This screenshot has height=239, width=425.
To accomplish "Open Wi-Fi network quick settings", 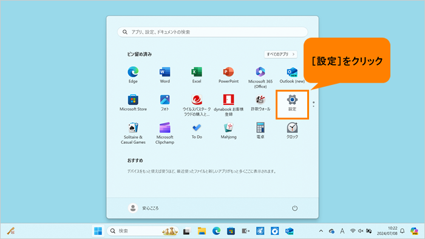I will pyautogui.click(x=353, y=231).
